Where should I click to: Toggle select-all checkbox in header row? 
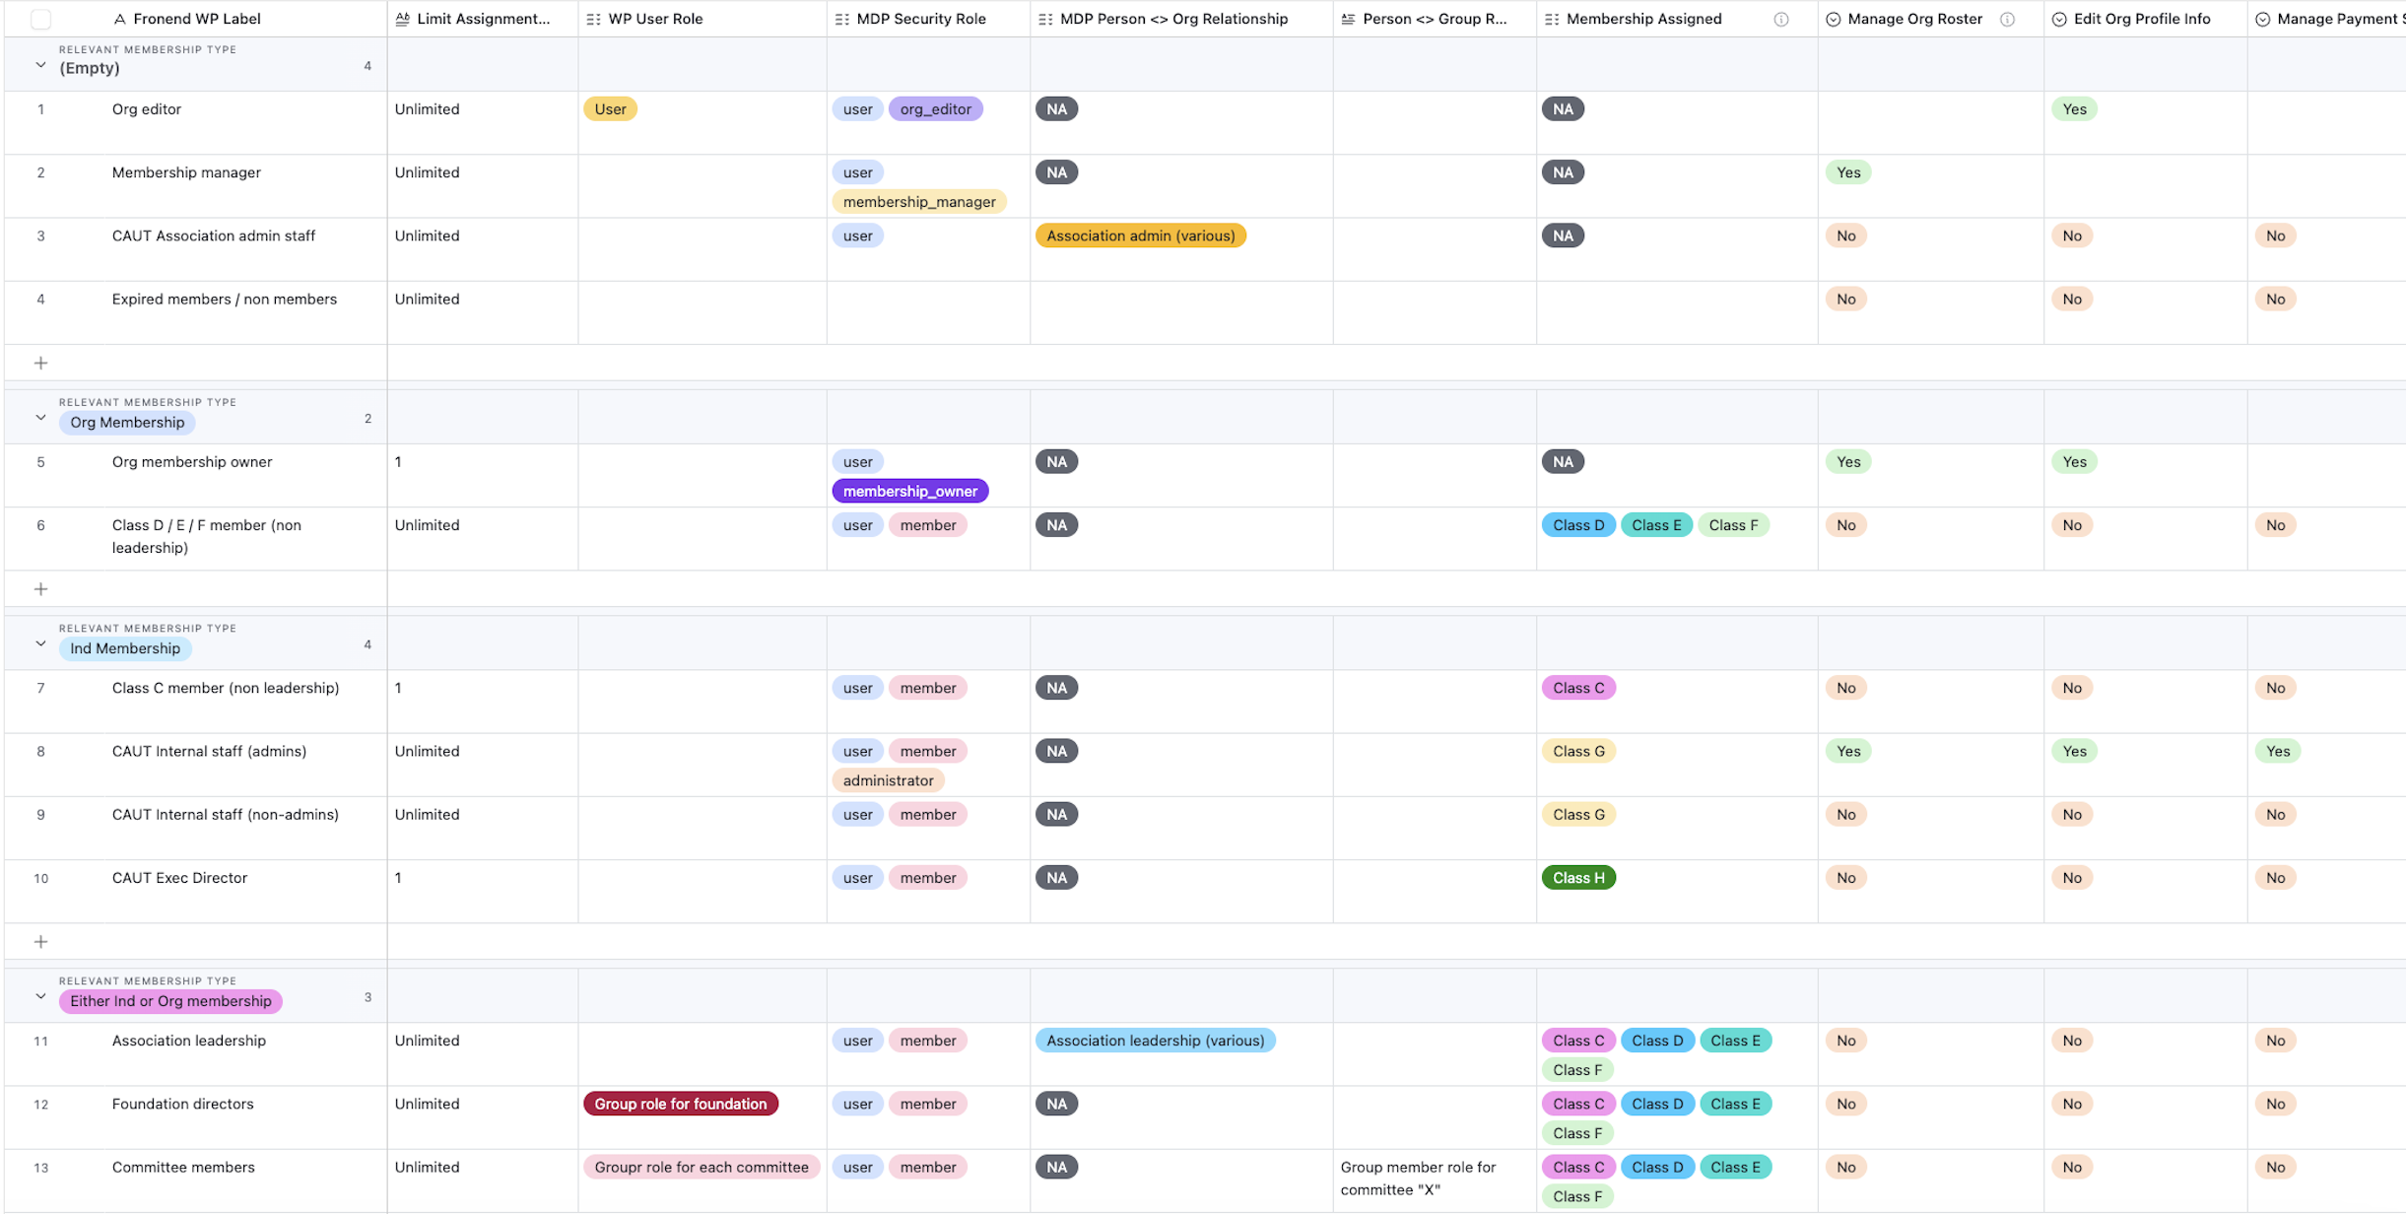(x=40, y=19)
